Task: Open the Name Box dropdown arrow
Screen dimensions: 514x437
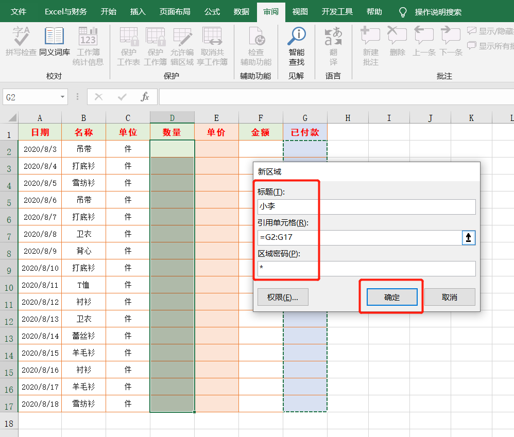Action: [x=63, y=97]
